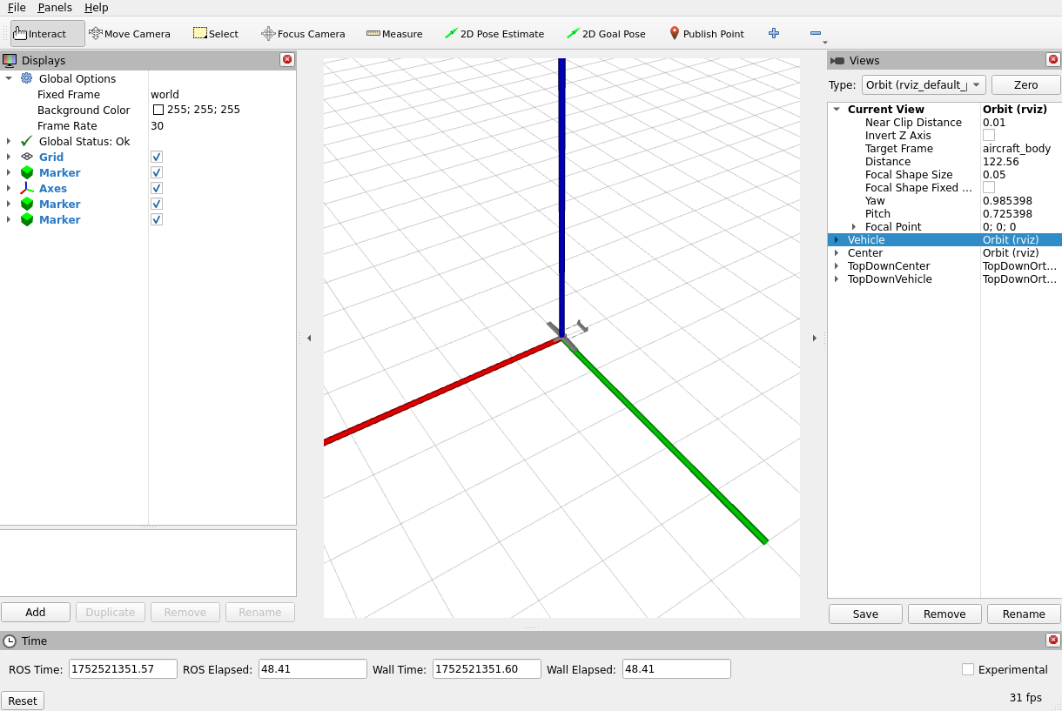The width and height of the screenshot is (1062, 711).
Task: Activate the Move Camera tool
Action: tap(130, 34)
